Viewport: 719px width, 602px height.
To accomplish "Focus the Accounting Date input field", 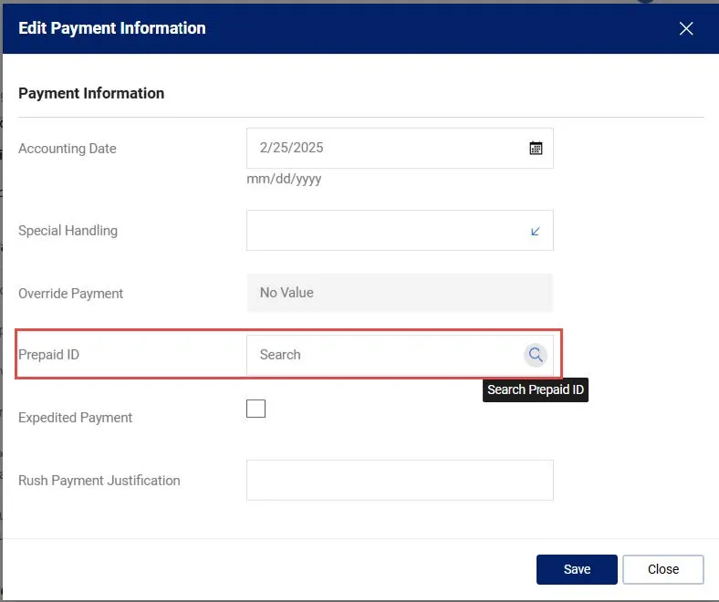I will coord(400,148).
